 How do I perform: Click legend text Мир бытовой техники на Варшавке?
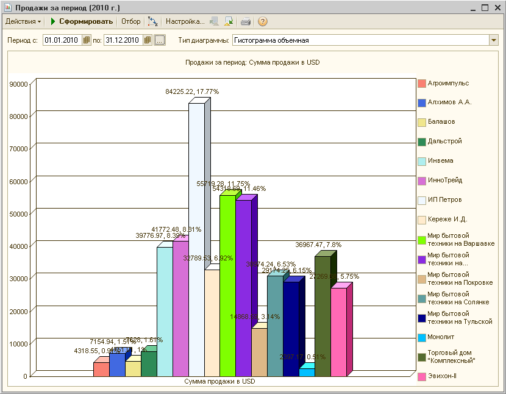(x=461, y=240)
